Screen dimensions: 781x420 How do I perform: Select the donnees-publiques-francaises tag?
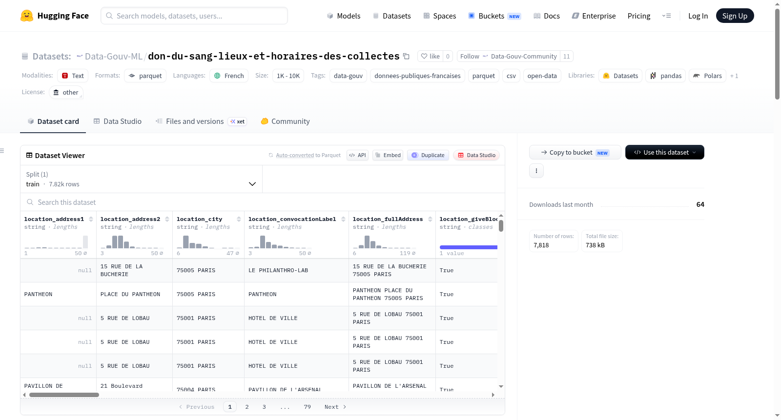[x=417, y=76]
